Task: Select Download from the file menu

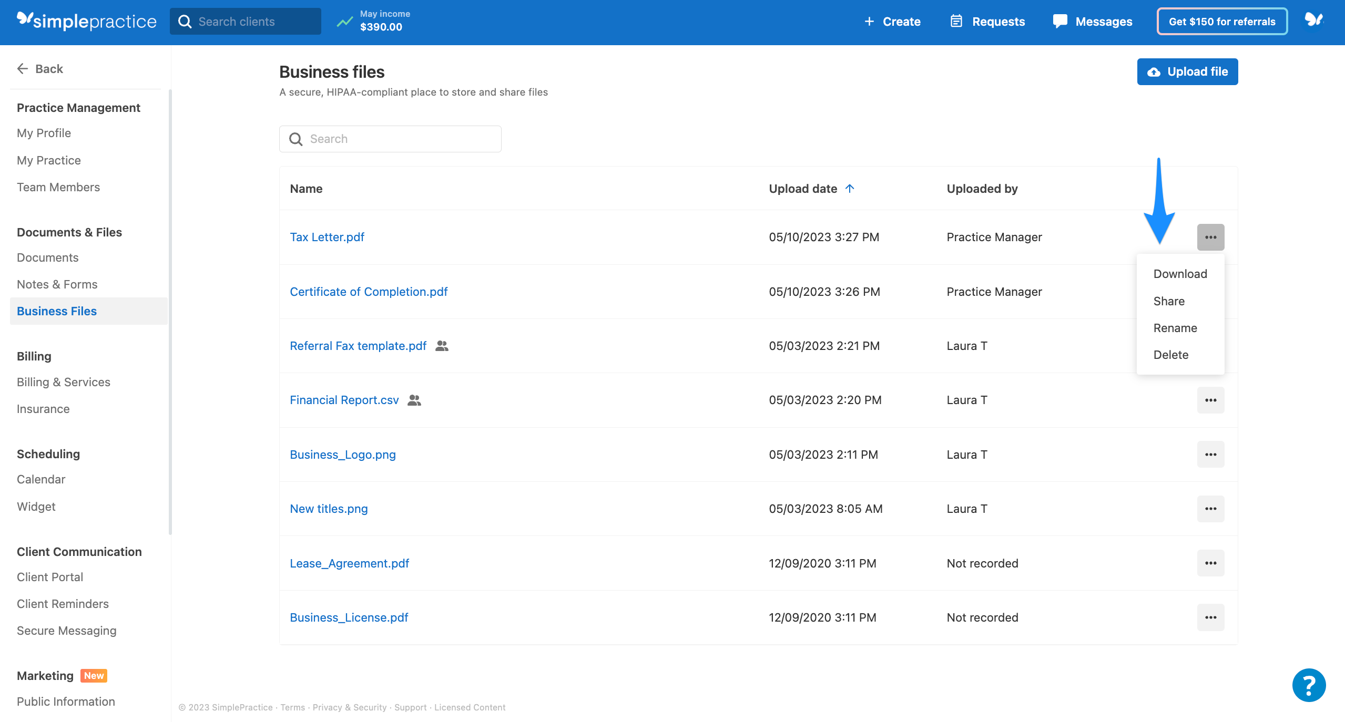Action: click(x=1180, y=274)
